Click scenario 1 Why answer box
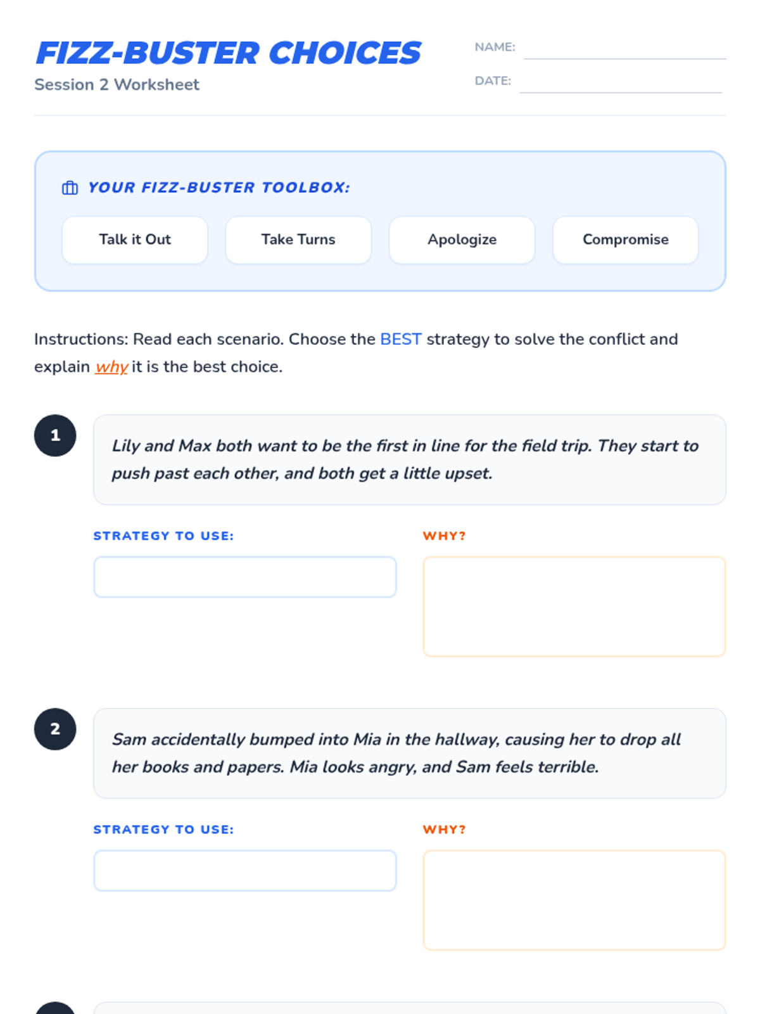Image resolution: width=760 pixels, height=1014 pixels. tap(574, 606)
